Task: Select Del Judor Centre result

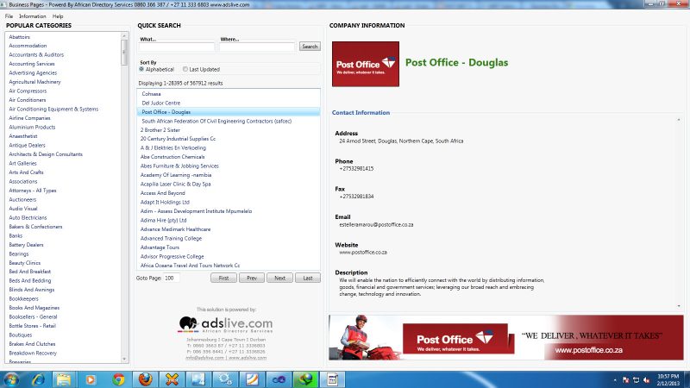Action: [161, 103]
